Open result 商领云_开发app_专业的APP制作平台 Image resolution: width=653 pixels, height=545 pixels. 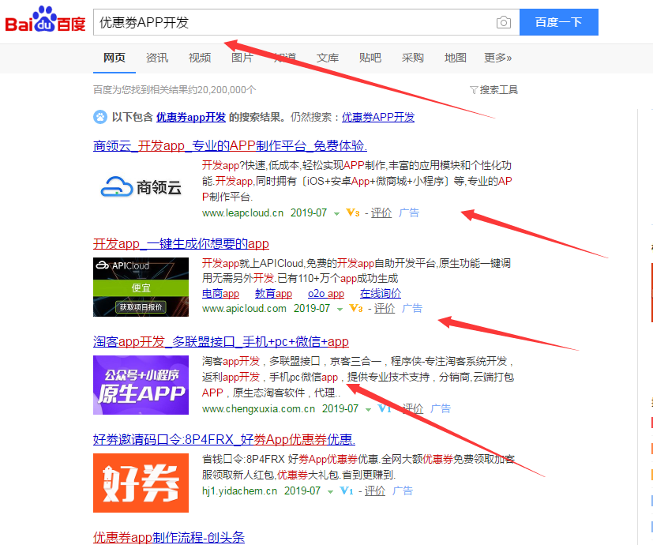coord(230,145)
